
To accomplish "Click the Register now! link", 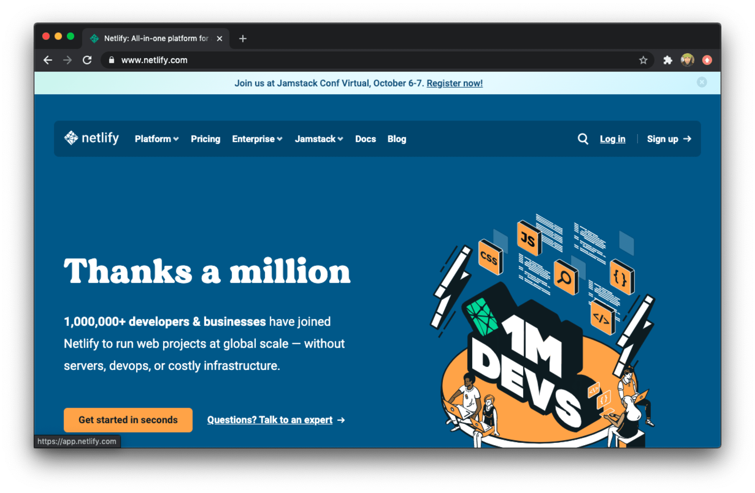I will [x=454, y=83].
